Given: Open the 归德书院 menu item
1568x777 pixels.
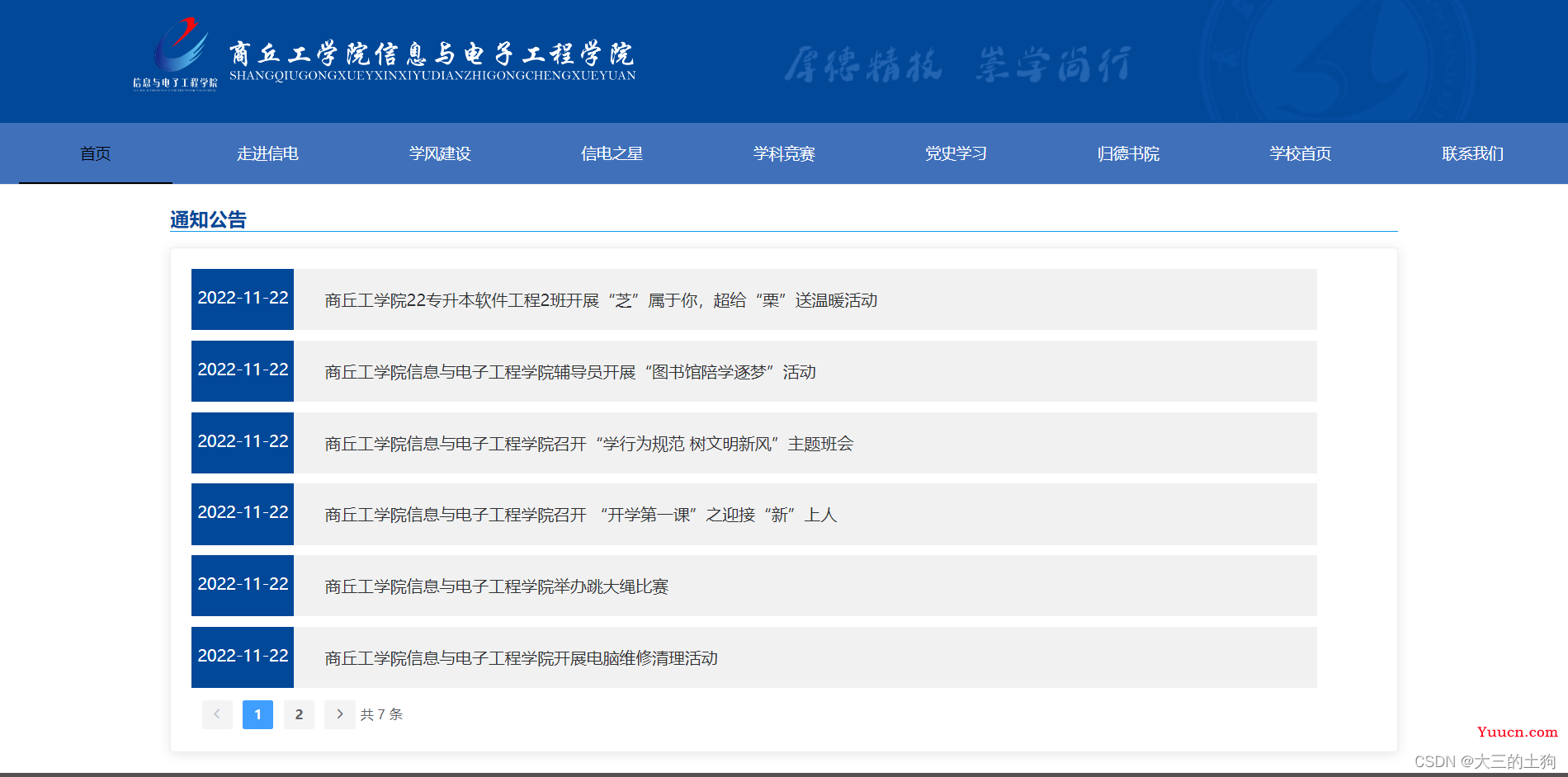Looking at the screenshot, I should (x=1128, y=153).
